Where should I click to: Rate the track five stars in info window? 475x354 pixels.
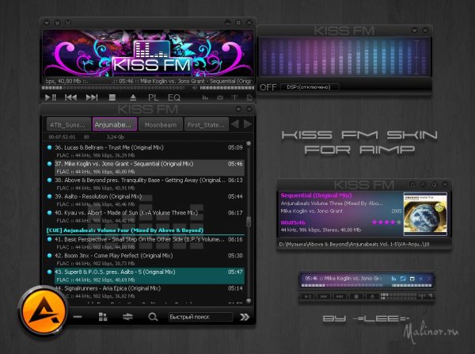click(399, 223)
